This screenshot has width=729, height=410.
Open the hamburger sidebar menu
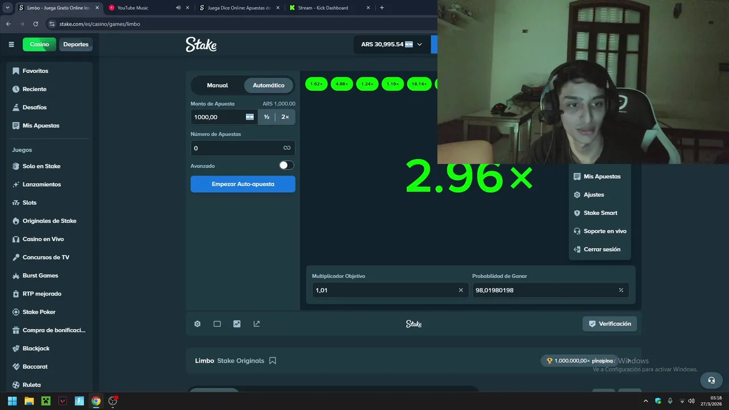coord(11,44)
